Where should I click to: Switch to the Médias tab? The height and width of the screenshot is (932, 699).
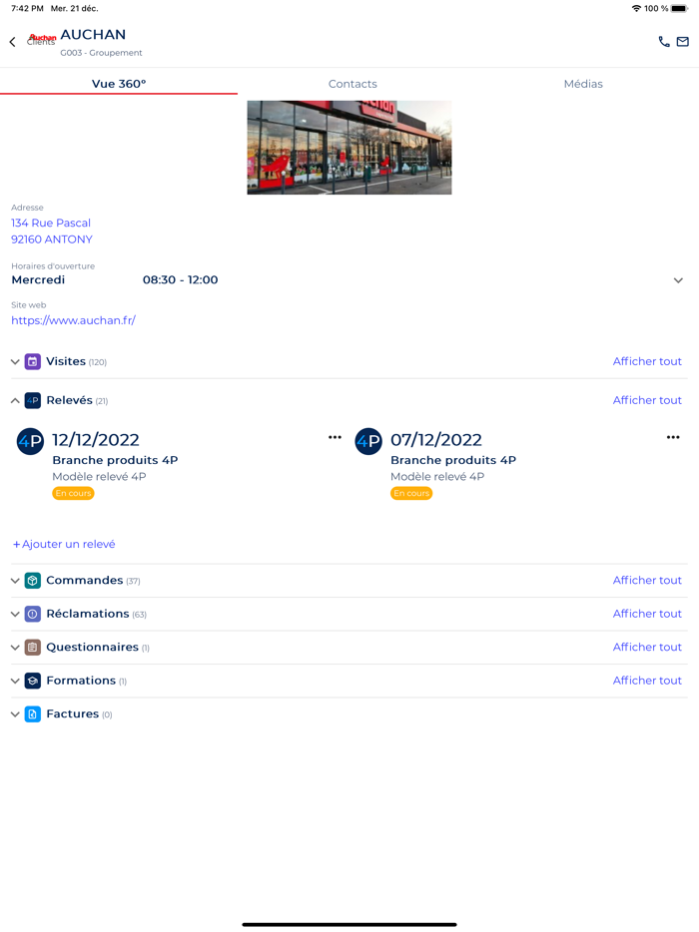(x=583, y=84)
